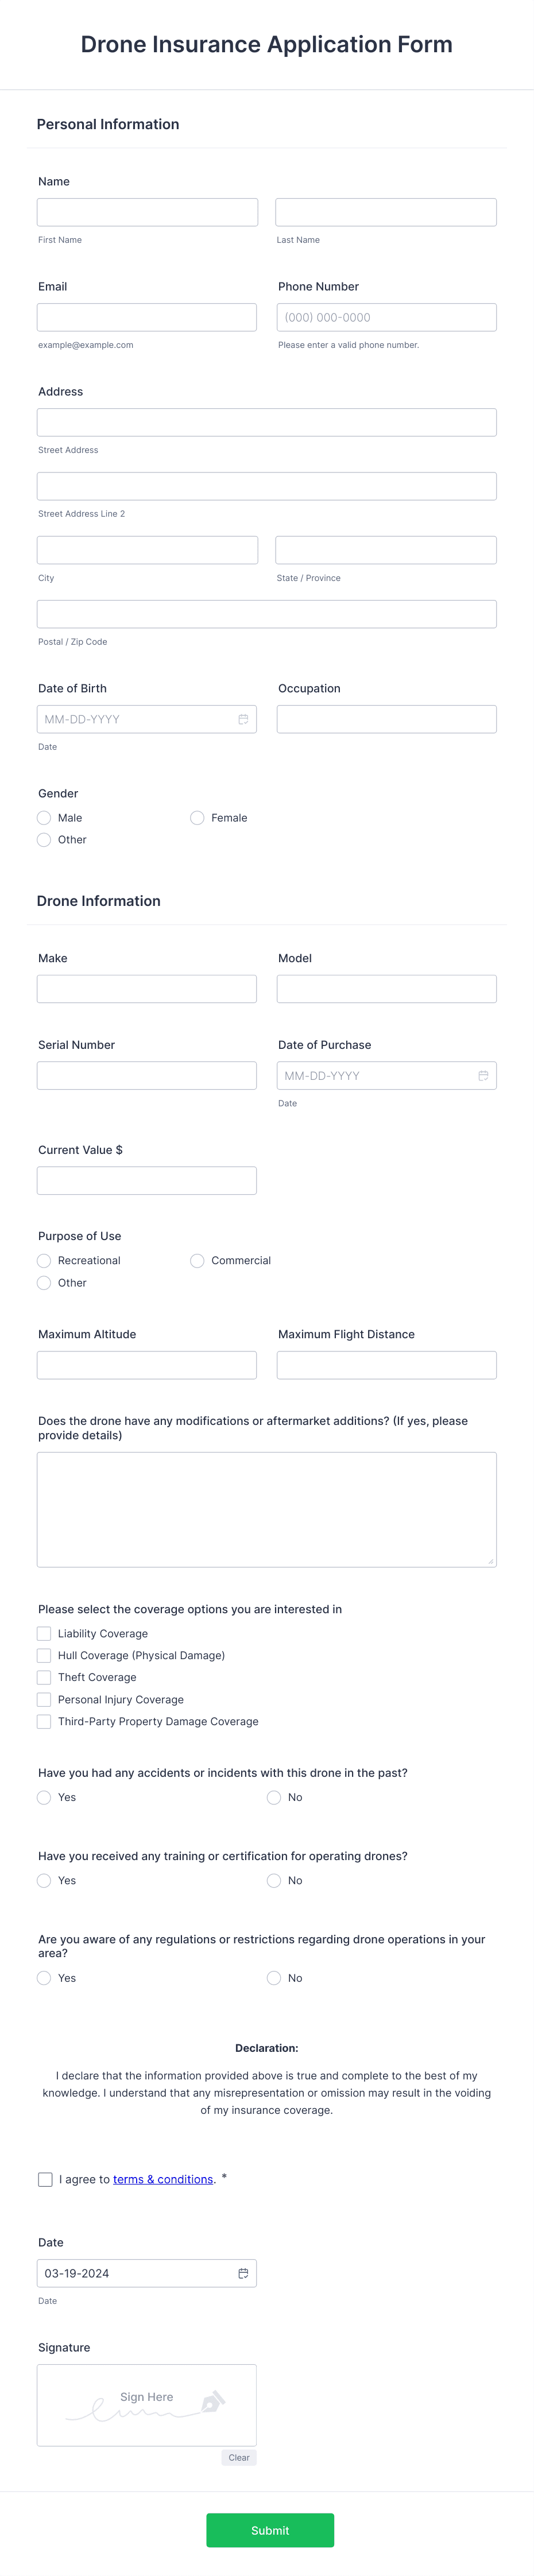
Task: Clear the signature field
Action: pos(239,2457)
